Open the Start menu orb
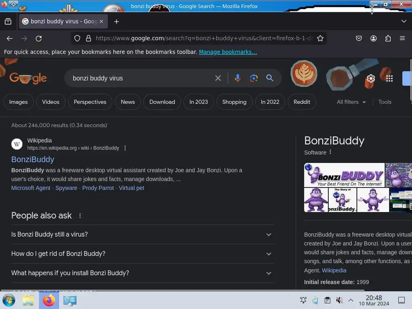Viewport: 412px width, 309px height. coord(9,300)
